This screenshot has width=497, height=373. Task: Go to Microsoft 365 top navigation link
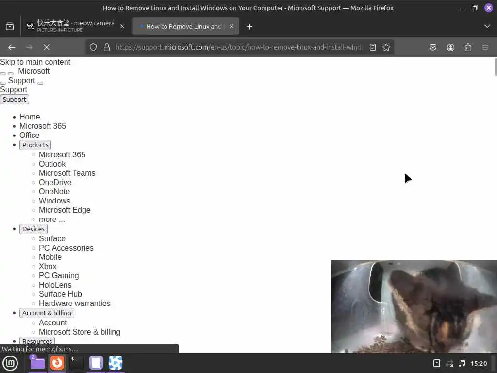click(43, 126)
